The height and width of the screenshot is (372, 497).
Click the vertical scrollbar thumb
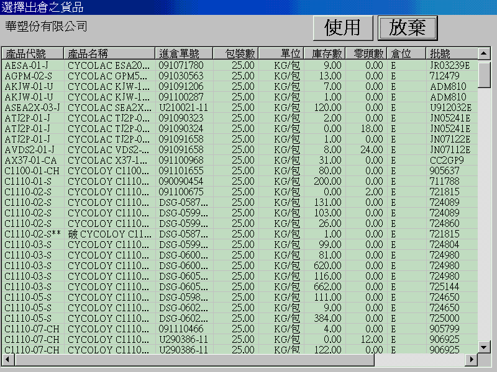point(484,74)
